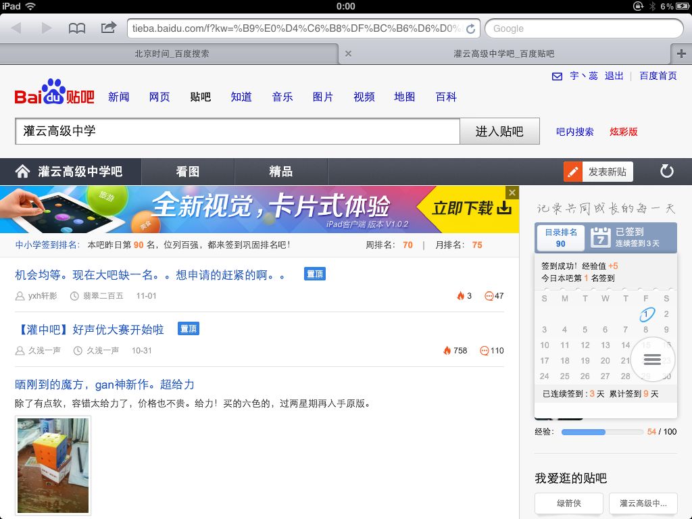This screenshot has width=692, height=519.
Task: Go to 地图 in the Baidu navigation
Action: (404, 97)
